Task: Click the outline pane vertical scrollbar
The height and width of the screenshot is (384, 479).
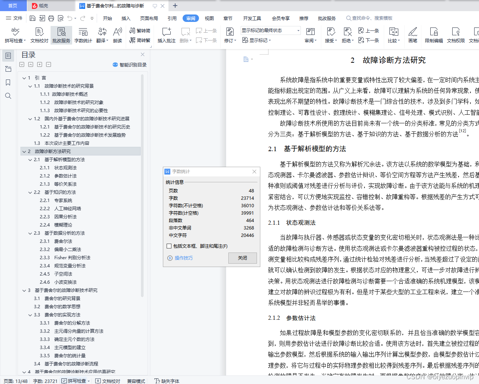Action: (142, 186)
